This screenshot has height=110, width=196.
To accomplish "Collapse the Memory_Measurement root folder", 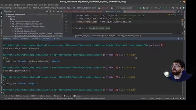I will [x=4, y=14].
